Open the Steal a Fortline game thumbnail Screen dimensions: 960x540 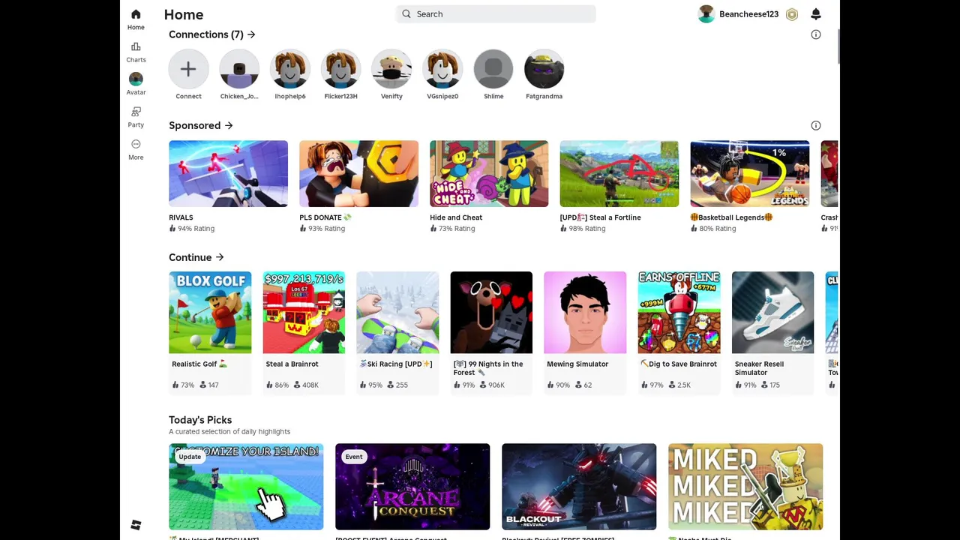click(x=619, y=173)
